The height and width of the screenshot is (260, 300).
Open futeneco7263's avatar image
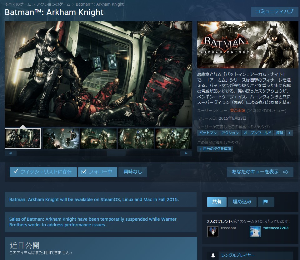point(255,232)
